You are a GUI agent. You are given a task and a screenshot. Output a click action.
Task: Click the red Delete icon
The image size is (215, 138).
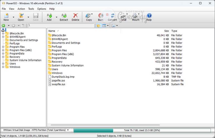point(75,16)
